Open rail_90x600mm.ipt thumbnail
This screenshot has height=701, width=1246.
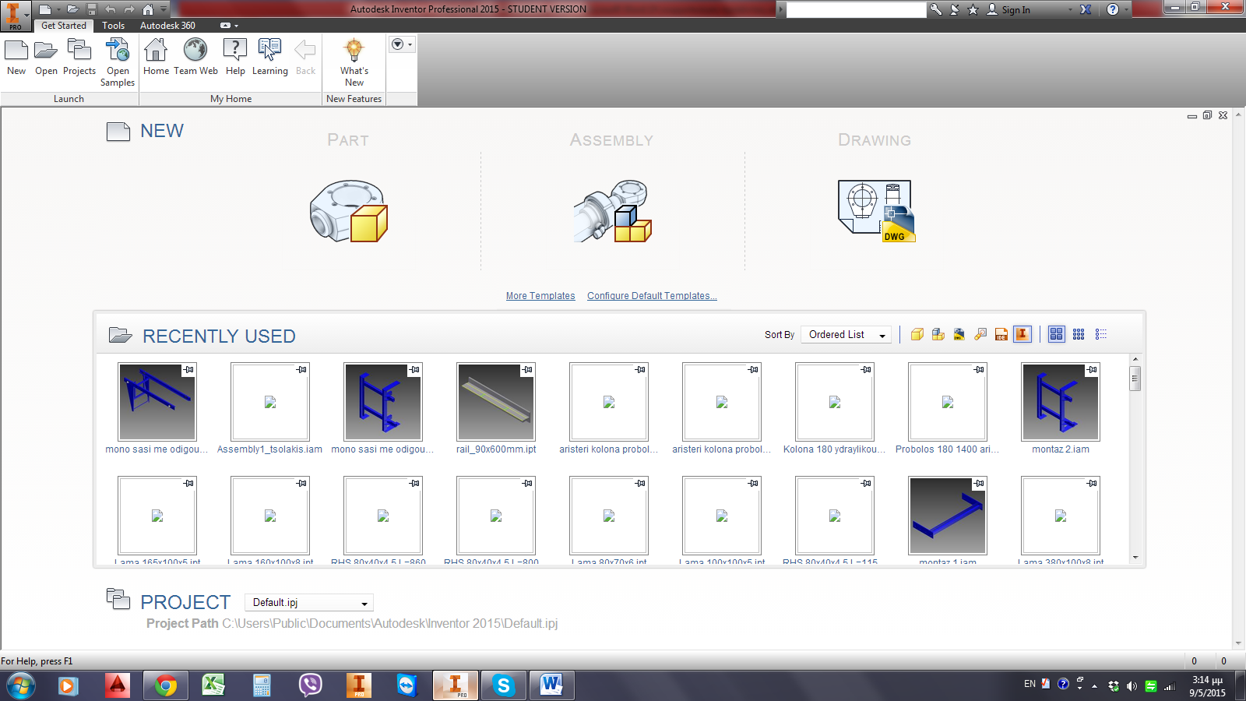point(496,402)
